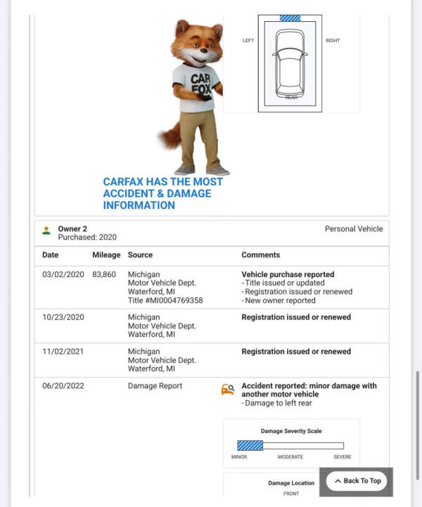Viewport: 422px width, 507px height.
Task: Click the Personal Vehicle label
Action: (x=354, y=229)
